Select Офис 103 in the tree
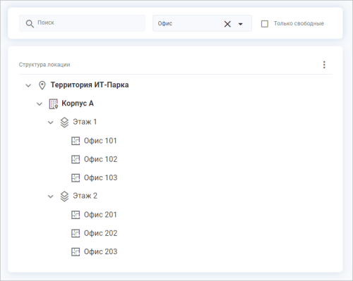Image resolution: width=353 pixels, height=281 pixels. coord(100,178)
